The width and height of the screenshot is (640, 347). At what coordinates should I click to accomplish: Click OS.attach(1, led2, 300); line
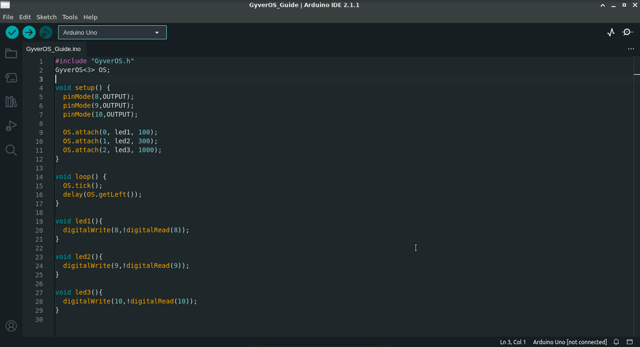coord(110,141)
